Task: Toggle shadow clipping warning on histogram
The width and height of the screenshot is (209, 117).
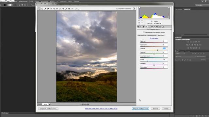Action: tap(139, 8)
